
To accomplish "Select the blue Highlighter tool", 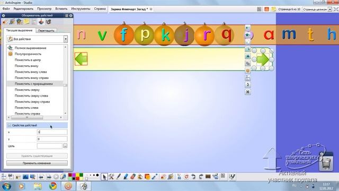I will (x=126, y=177).
